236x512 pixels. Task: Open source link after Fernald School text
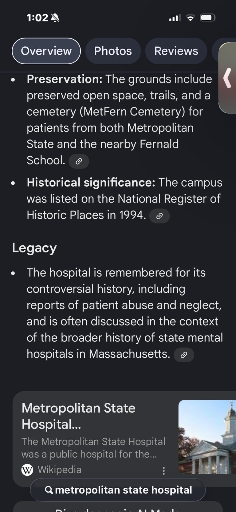click(79, 161)
